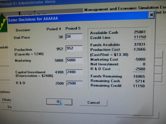This screenshot has height=124, width=166.
Task: Click the Period 4 Unit Price value 38
Action: click(x=61, y=37)
